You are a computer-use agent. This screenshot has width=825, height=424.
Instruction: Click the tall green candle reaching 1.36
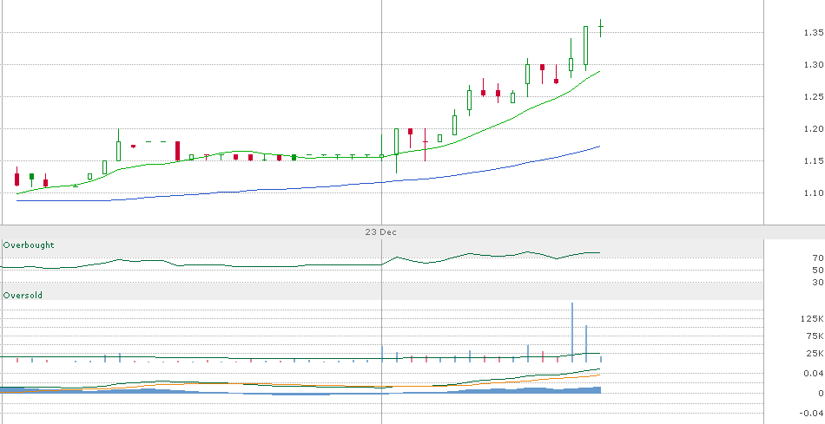tap(586, 48)
